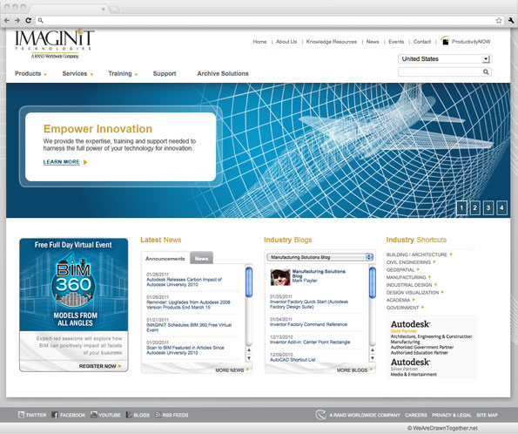Open Design Visualization industry shortcut
Screen dimensions: 518x434
pos(413,293)
